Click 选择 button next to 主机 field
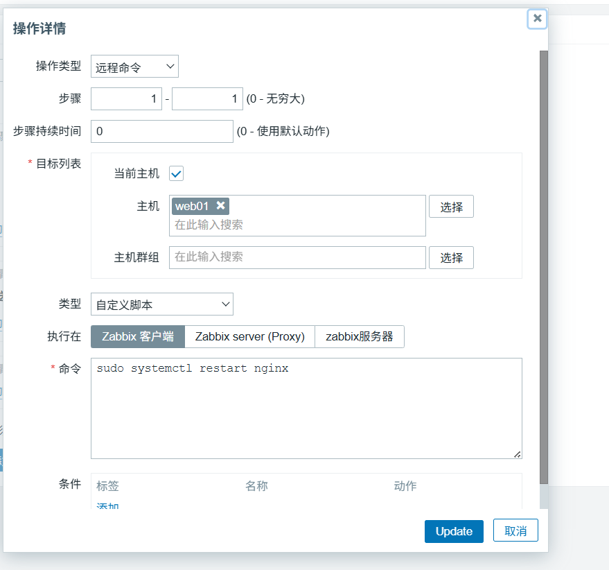 tap(451, 207)
